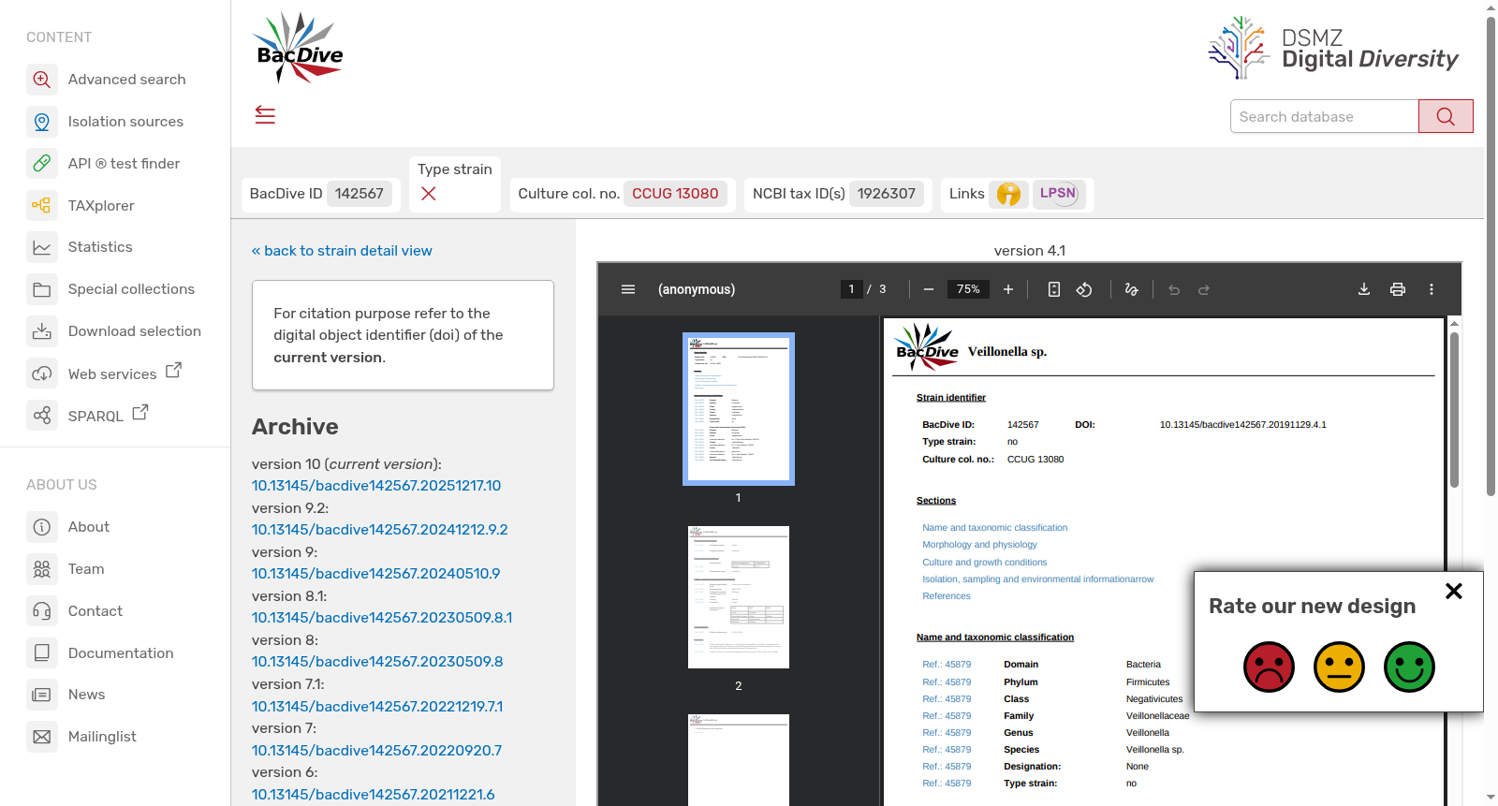Open Download selection
The image size is (1498, 806).
(114, 331)
